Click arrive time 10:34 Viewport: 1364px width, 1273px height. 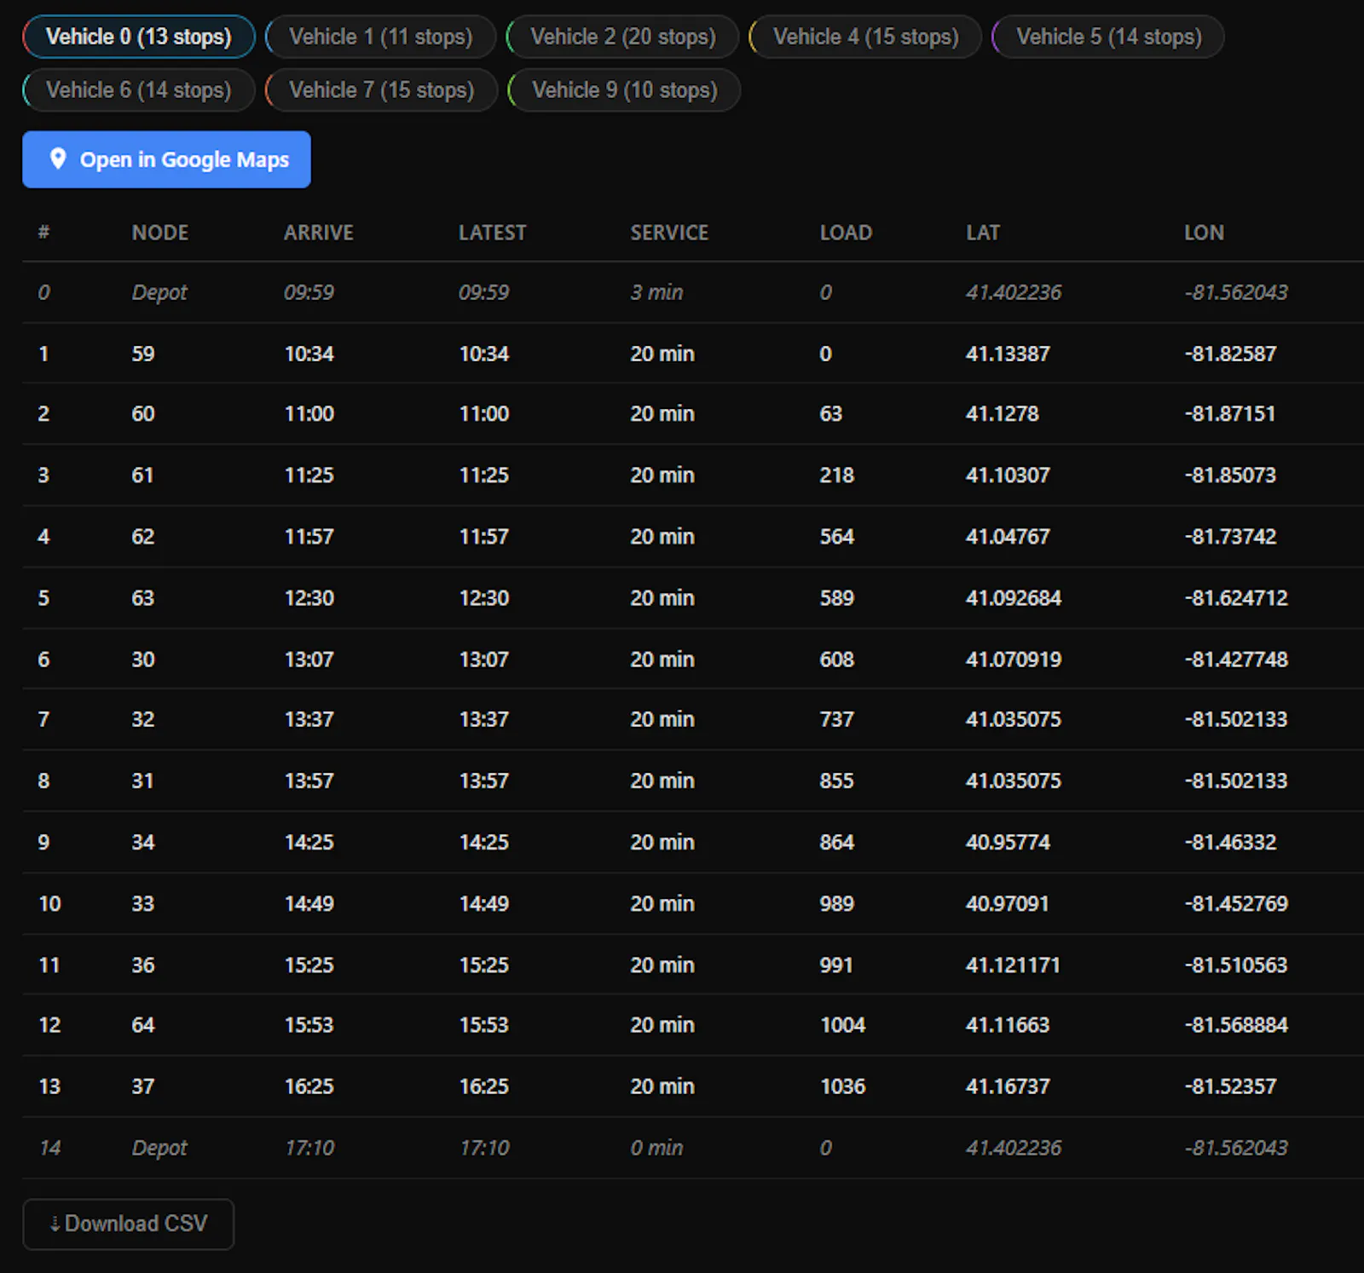[309, 354]
